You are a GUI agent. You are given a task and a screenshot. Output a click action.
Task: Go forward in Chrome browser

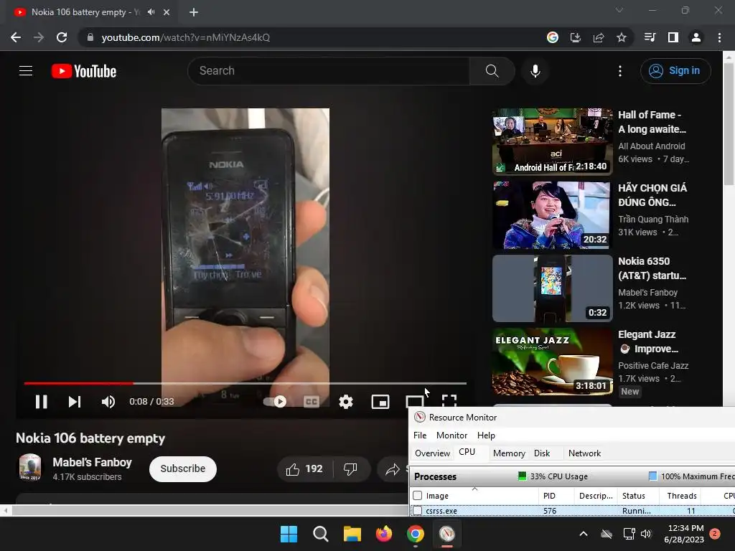pyautogui.click(x=39, y=37)
